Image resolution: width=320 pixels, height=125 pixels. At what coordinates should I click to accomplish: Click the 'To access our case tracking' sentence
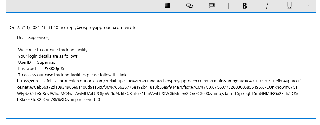[73, 75]
